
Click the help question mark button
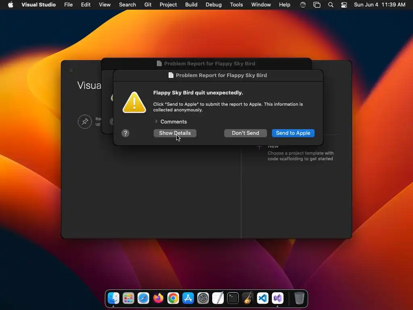125,133
